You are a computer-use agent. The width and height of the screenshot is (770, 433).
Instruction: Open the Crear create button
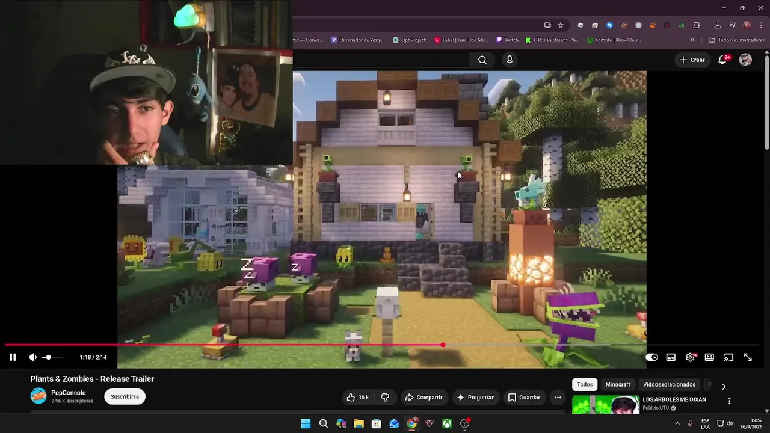[x=692, y=60]
